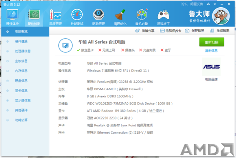Click the Ethernet Connection I218-V network value
The height and width of the screenshot is (158, 236).
click(x=120, y=133)
